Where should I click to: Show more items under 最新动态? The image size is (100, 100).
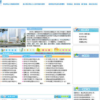coord(20,84)
